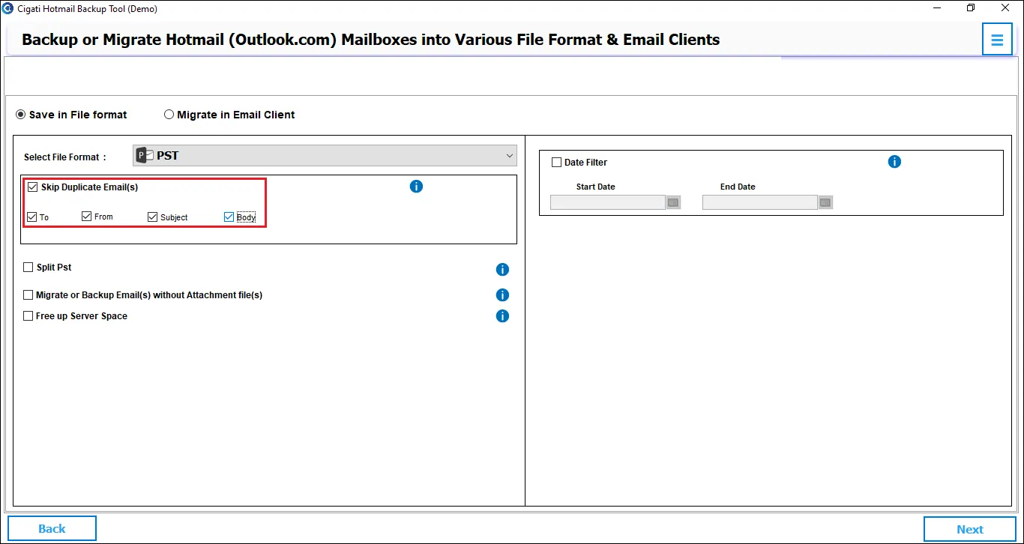Enable Free up Server Space checkbox
This screenshot has width=1024, height=544.
point(28,316)
